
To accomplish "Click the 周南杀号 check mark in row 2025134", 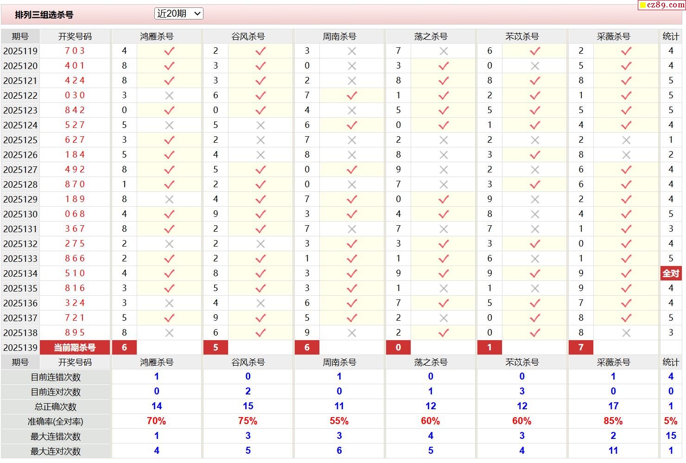I will point(352,273).
